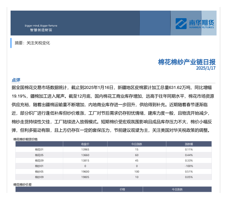Click the Nanhua Futures logo icon

[x=181, y=23]
